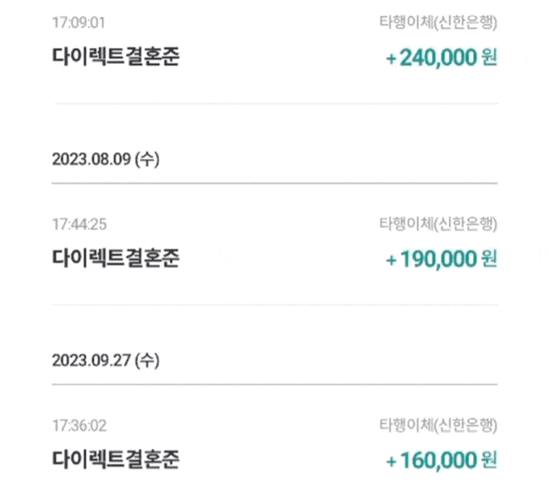Tap 타행이체(신한은행) label above the 190,000 amount

coord(439,224)
